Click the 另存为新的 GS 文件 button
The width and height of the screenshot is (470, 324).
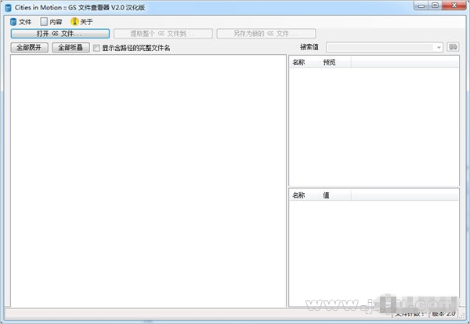click(266, 34)
